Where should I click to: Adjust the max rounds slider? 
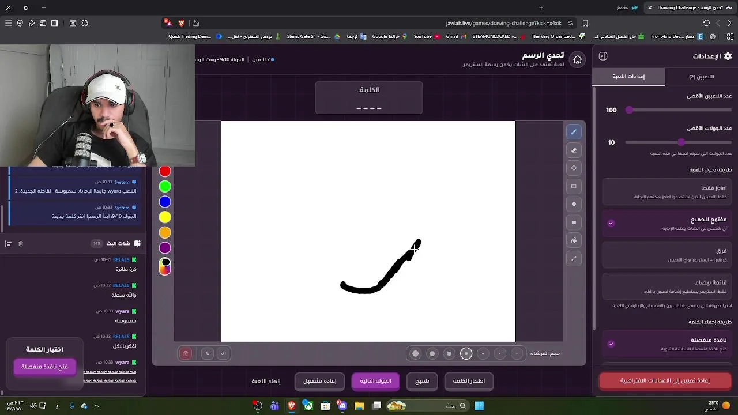679,142
